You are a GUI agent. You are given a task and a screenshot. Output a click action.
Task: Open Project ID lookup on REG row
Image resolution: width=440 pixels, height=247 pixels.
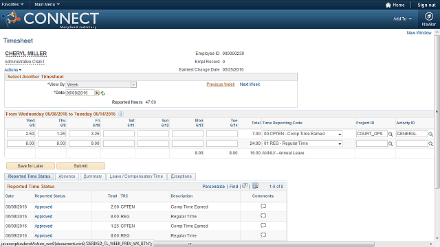point(390,143)
